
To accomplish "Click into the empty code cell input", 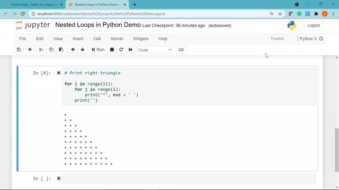I will coord(189,178).
